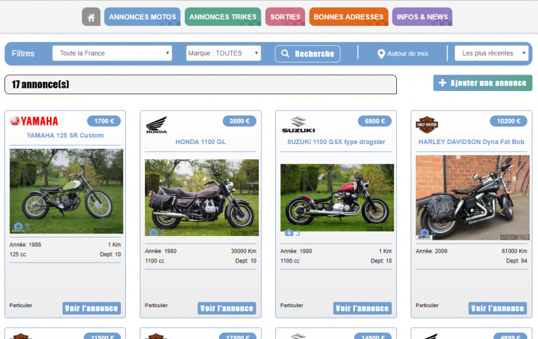Click the 6500 € price badge

(375, 121)
